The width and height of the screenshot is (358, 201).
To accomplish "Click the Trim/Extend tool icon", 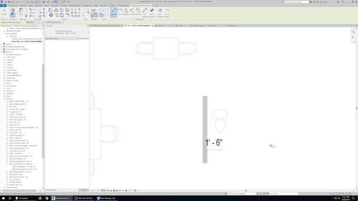I will click(x=67, y=15).
